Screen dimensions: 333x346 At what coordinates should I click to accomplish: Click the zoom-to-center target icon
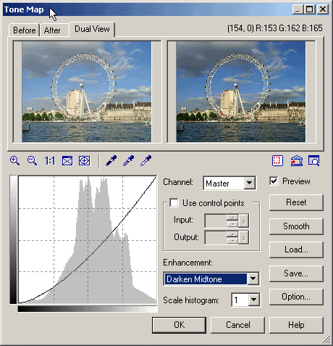pos(85,161)
